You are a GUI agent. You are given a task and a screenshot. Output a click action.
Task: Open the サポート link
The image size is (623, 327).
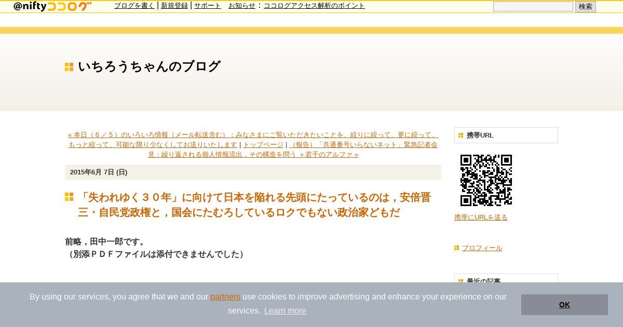(x=208, y=6)
